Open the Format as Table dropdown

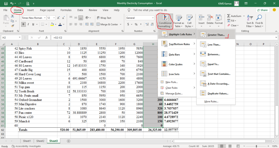pyautogui.click(x=179, y=21)
